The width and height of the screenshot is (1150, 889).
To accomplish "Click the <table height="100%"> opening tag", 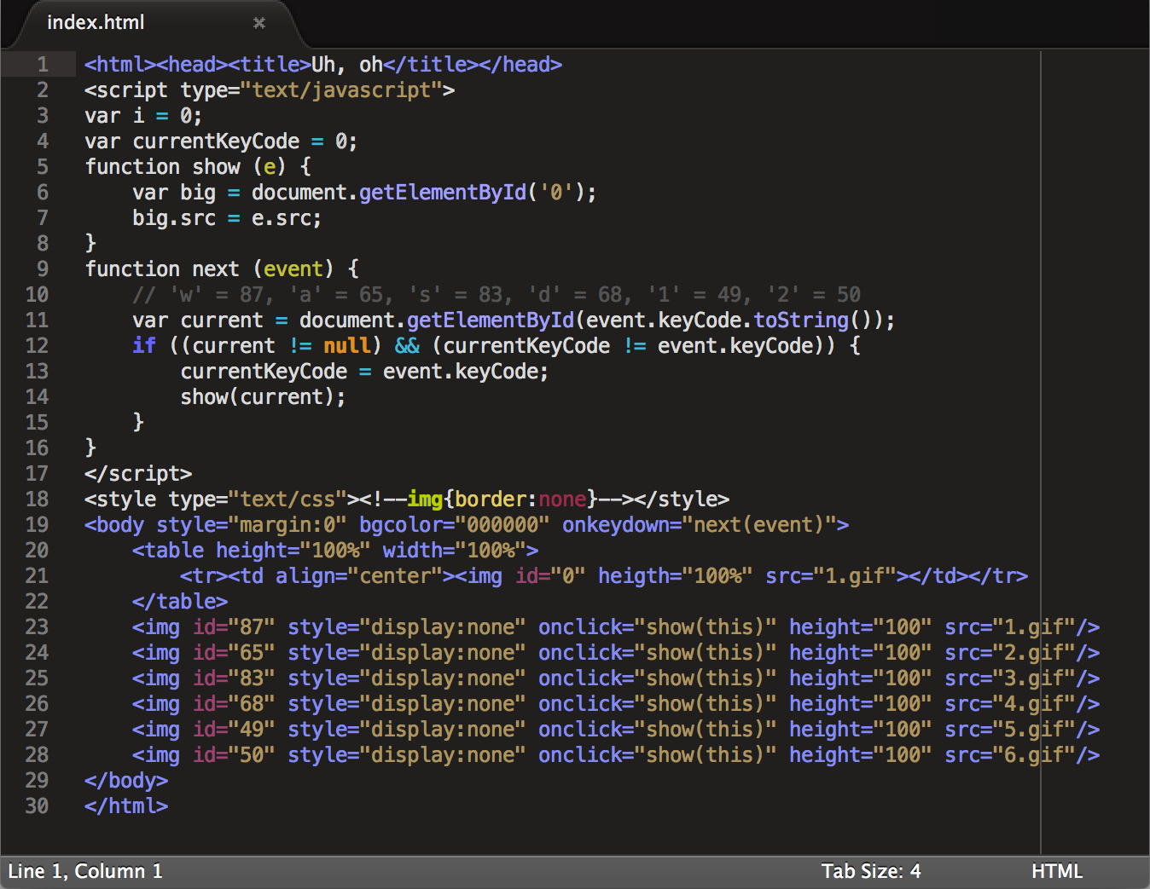I will (335, 550).
